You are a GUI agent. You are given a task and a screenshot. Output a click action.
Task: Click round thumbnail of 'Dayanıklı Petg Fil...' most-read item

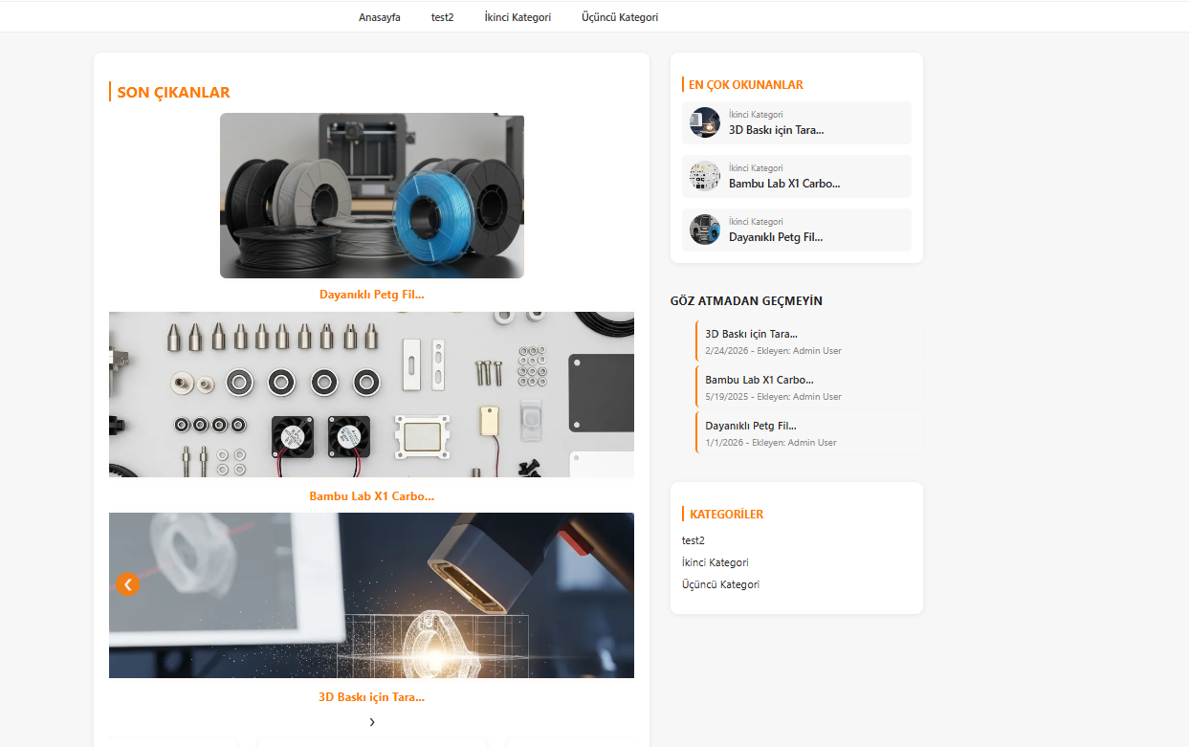pyautogui.click(x=705, y=230)
